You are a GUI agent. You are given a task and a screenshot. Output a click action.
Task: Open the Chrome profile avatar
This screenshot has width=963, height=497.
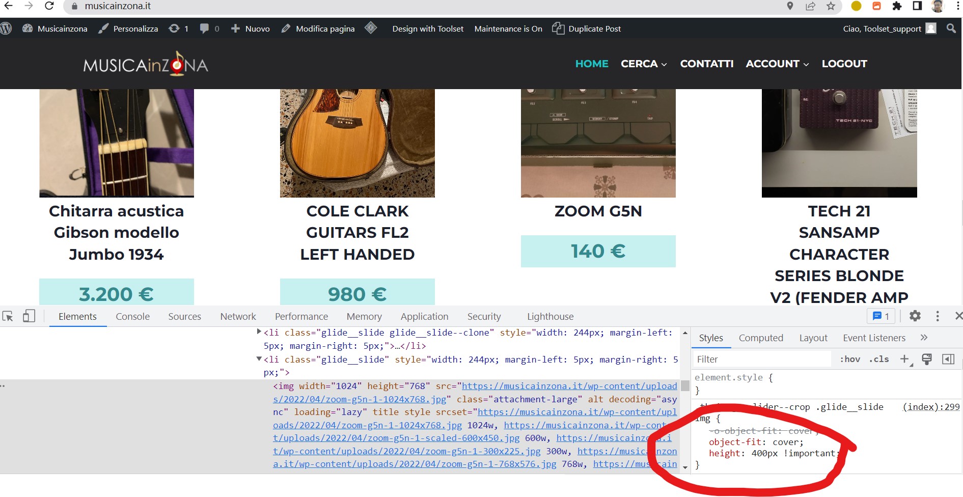pos(938,6)
